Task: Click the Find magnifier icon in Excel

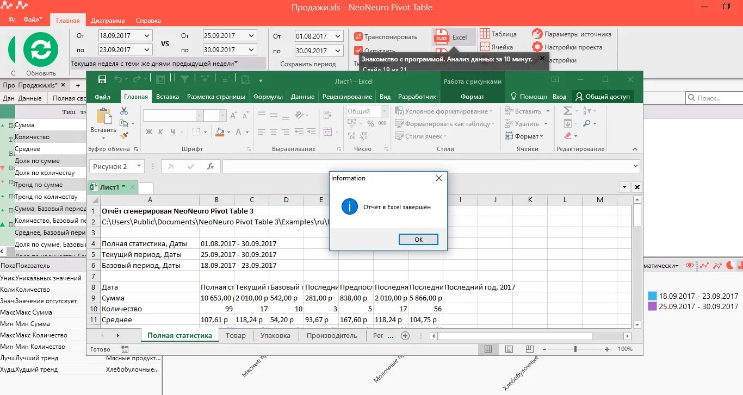Action: coord(586,123)
